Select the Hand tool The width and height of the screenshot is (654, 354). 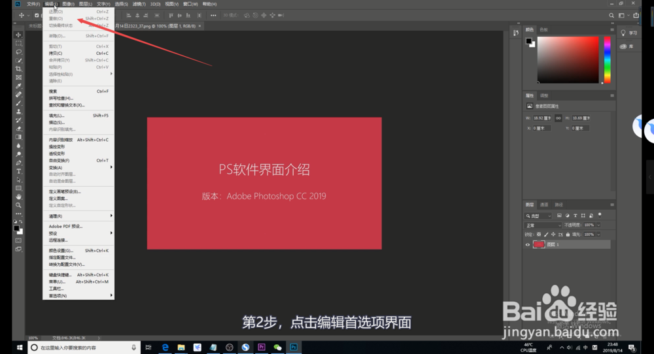[18, 197]
